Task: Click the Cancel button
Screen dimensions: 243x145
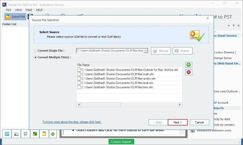Action: (199, 122)
